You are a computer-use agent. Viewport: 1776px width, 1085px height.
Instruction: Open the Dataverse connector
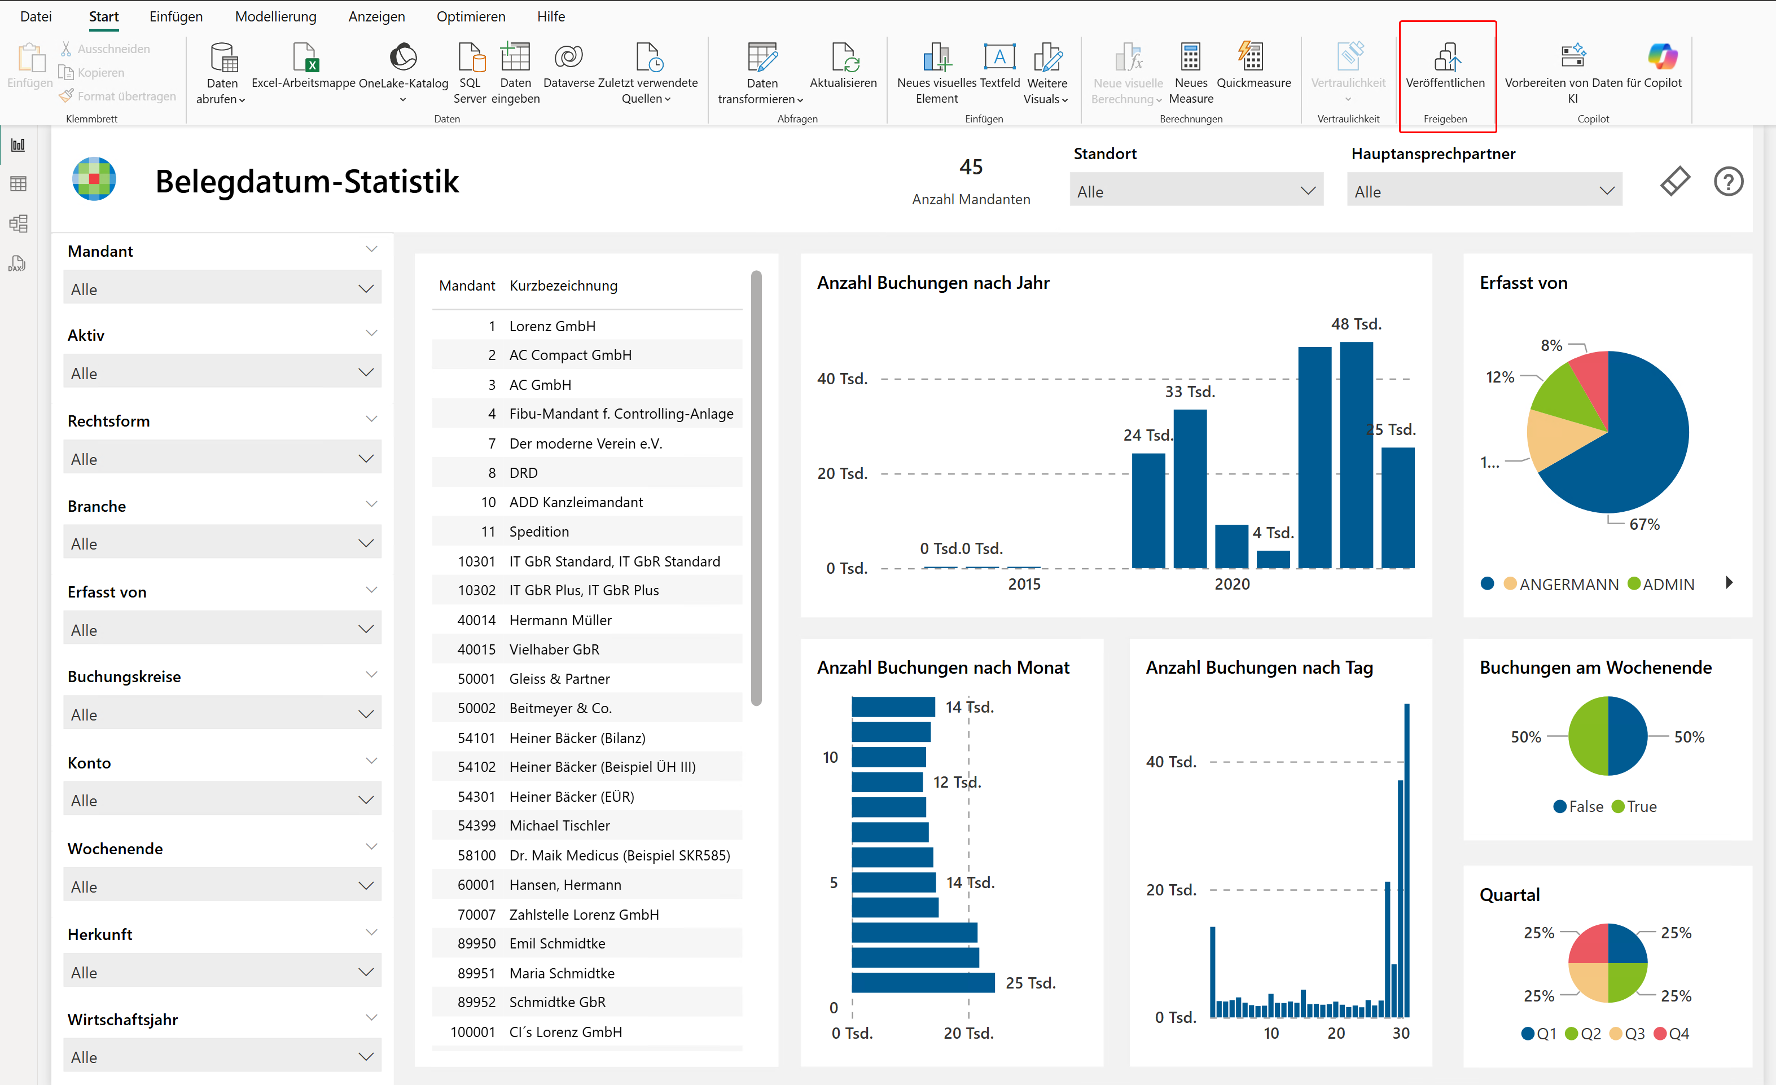pyautogui.click(x=569, y=66)
